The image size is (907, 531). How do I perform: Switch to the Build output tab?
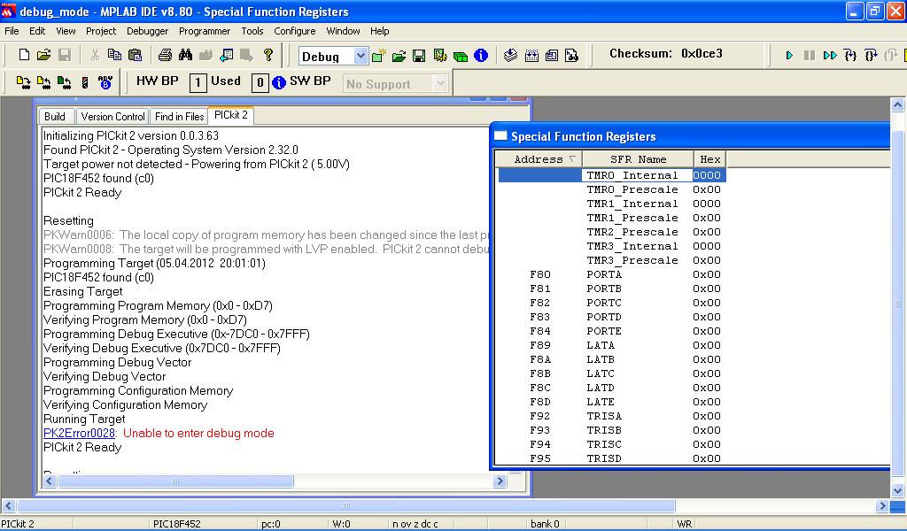(55, 116)
